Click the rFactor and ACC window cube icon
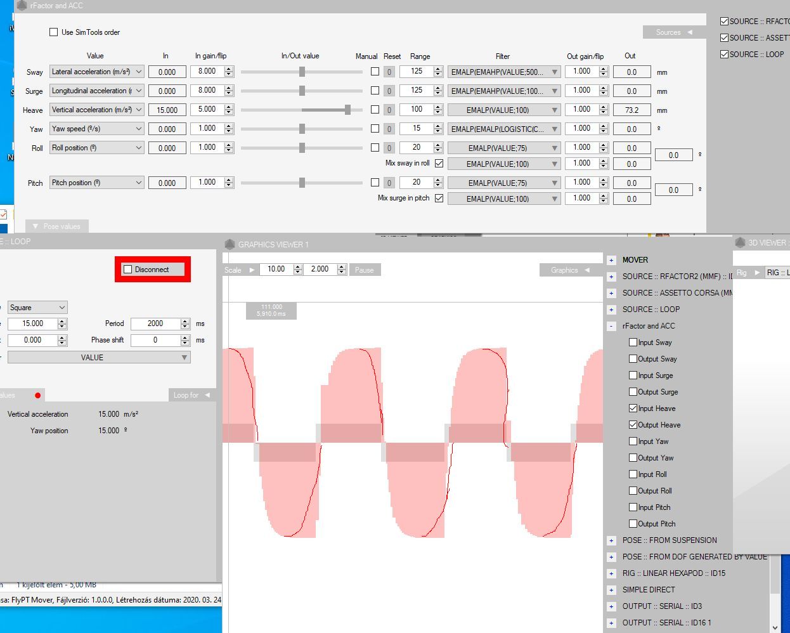Screen dimensions: 790x633 coord(22,6)
